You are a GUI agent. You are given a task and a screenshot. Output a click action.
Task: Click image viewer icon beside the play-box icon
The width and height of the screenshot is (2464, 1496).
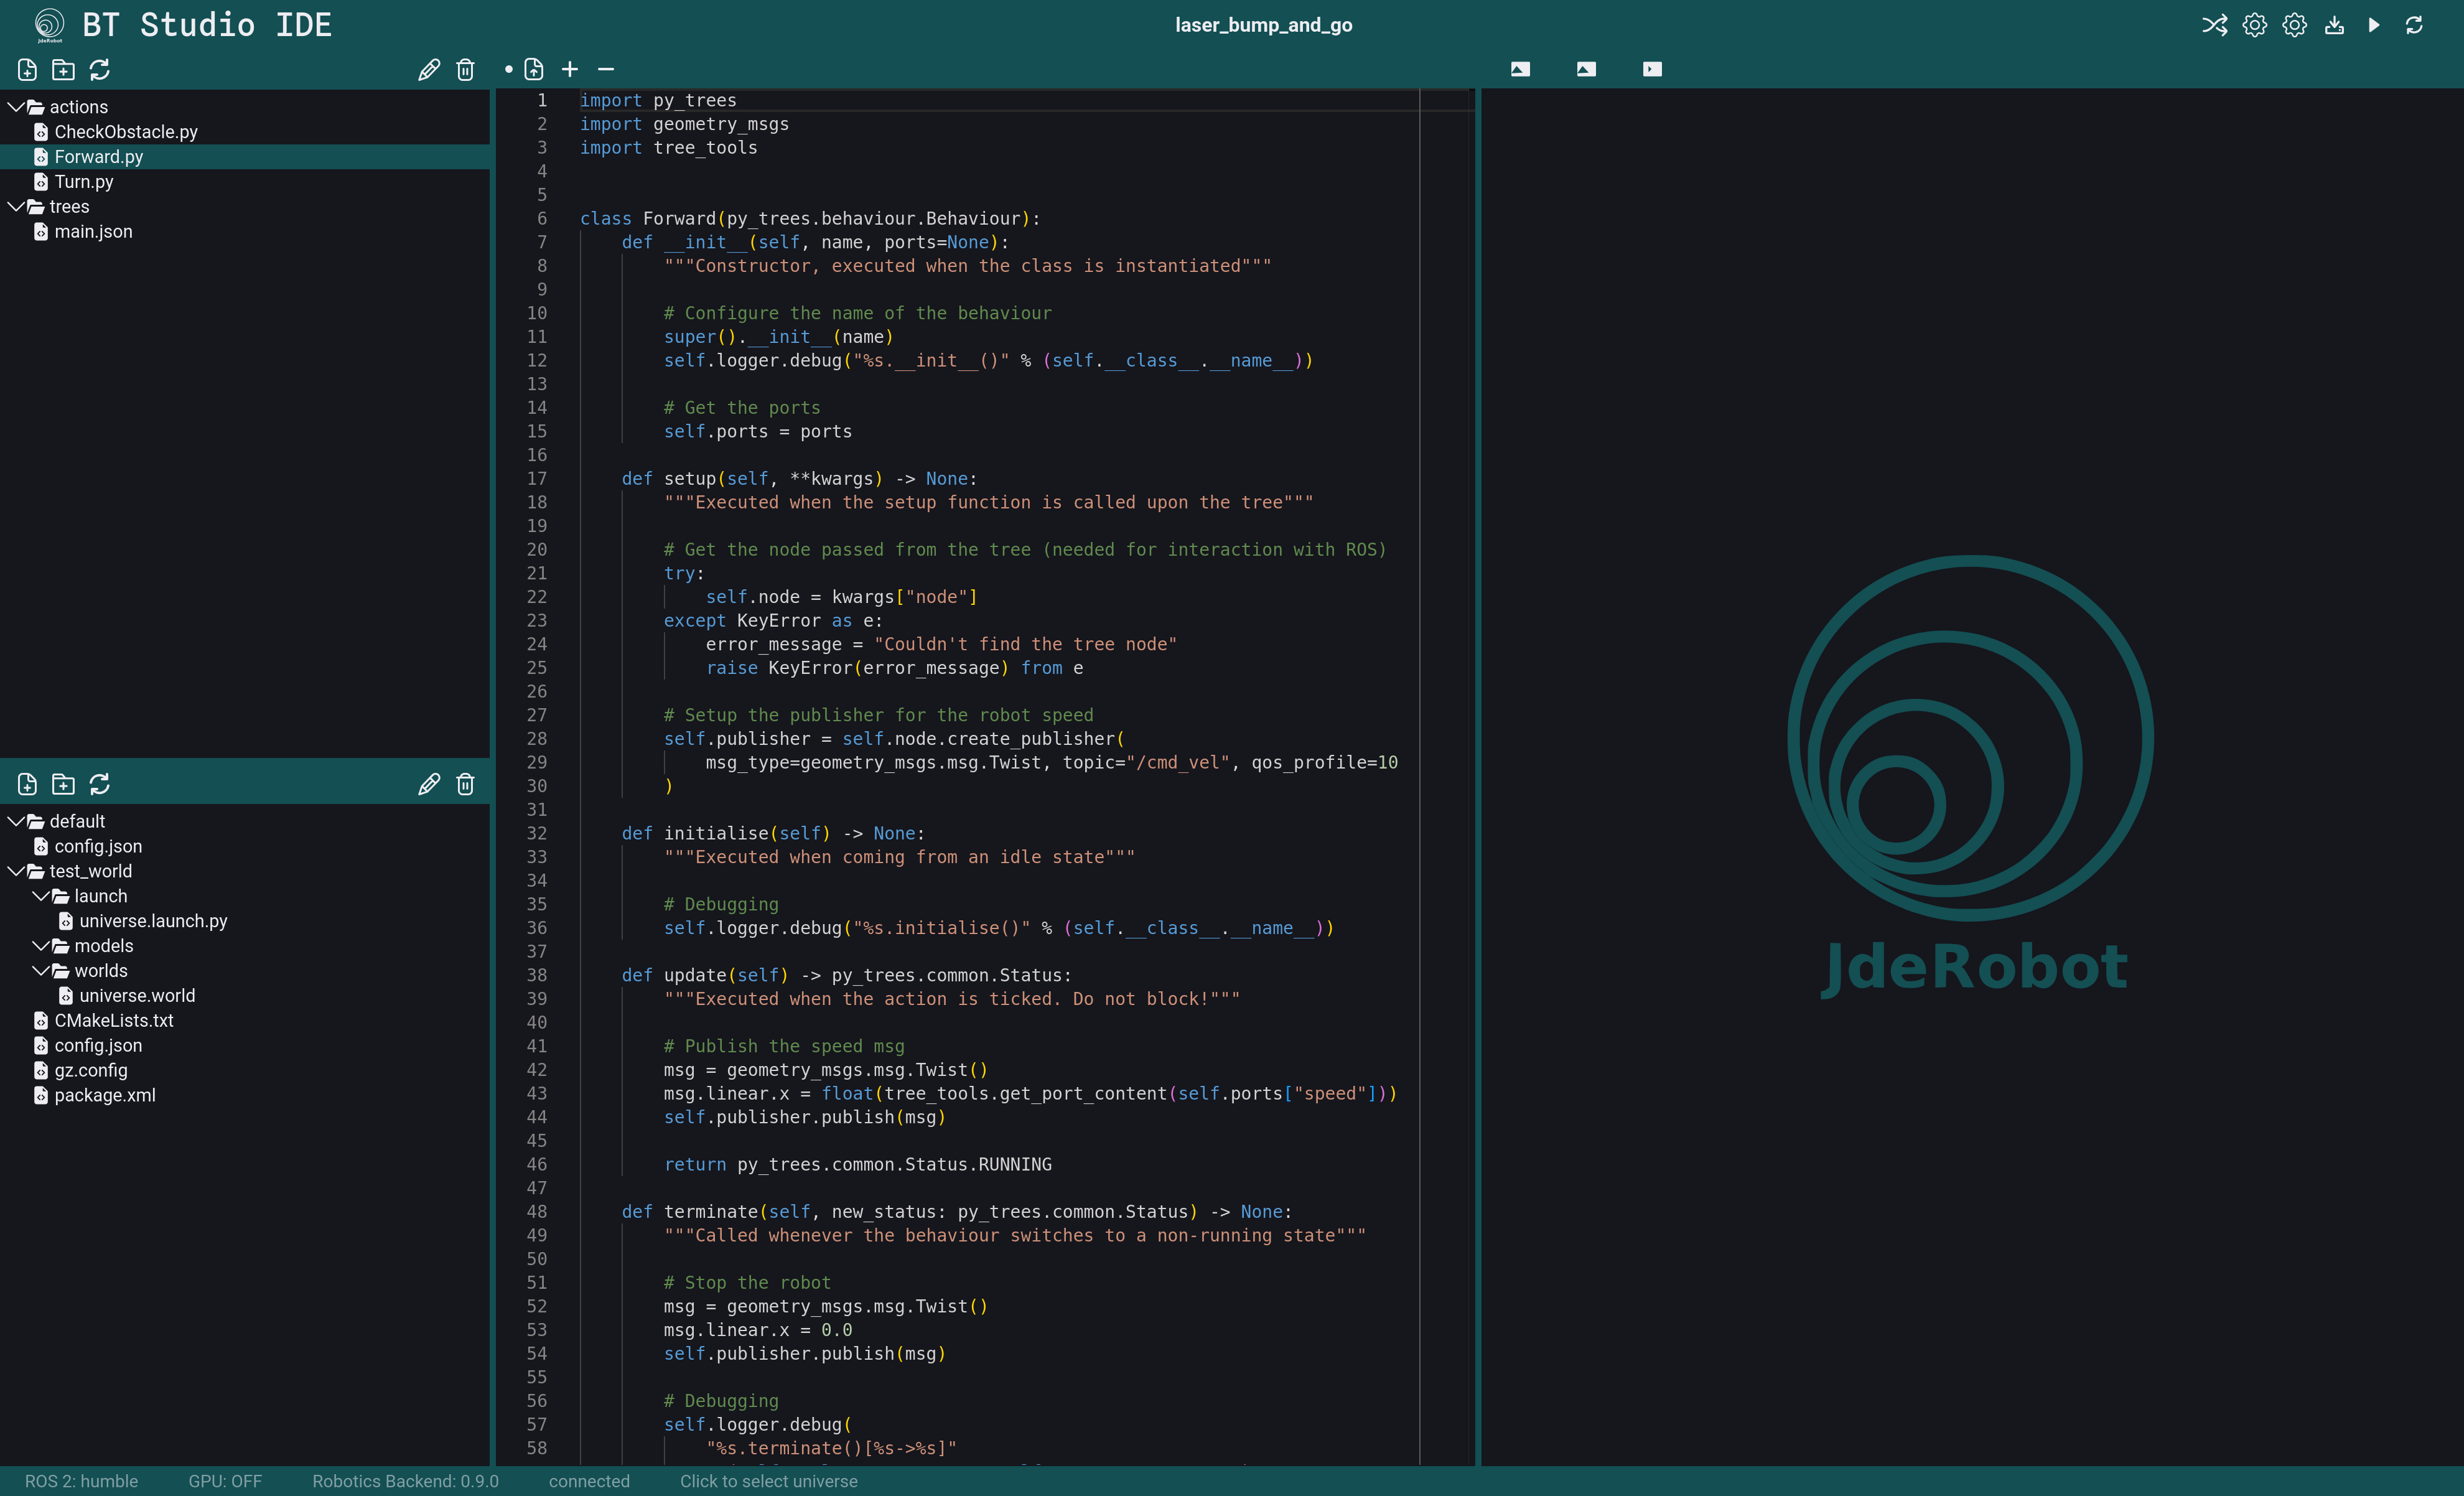(1586, 69)
